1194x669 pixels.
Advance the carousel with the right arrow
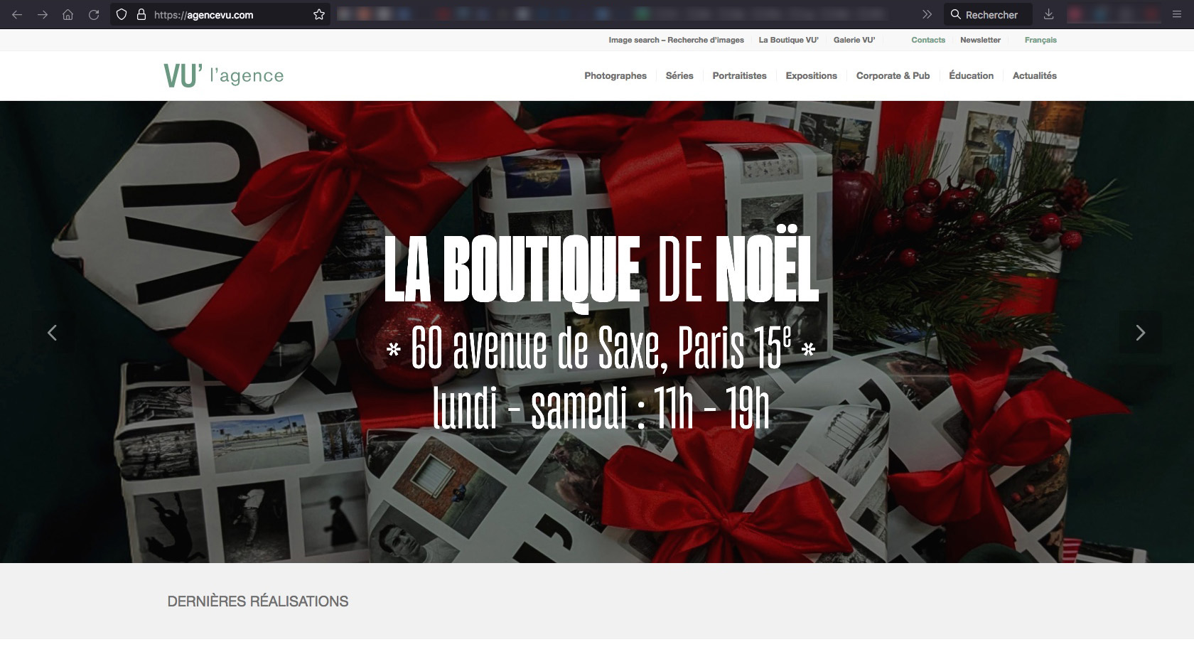pos(1141,331)
